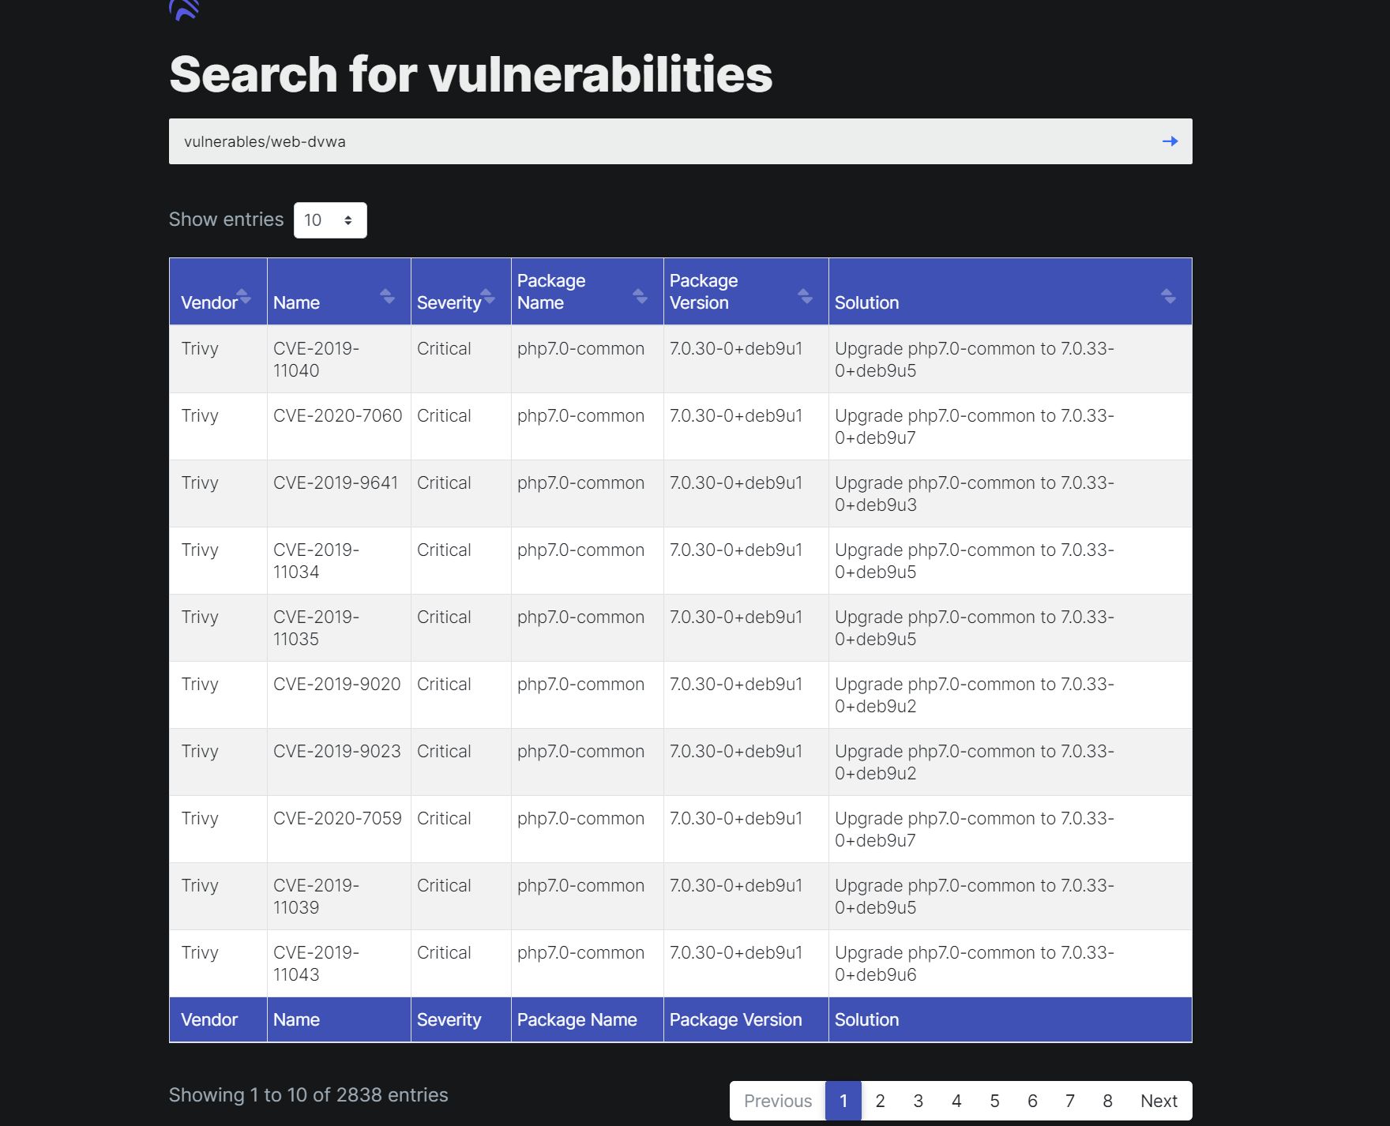Sort table by Vendor column arrows
Image resolution: width=1390 pixels, height=1126 pixels.
tap(243, 297)
